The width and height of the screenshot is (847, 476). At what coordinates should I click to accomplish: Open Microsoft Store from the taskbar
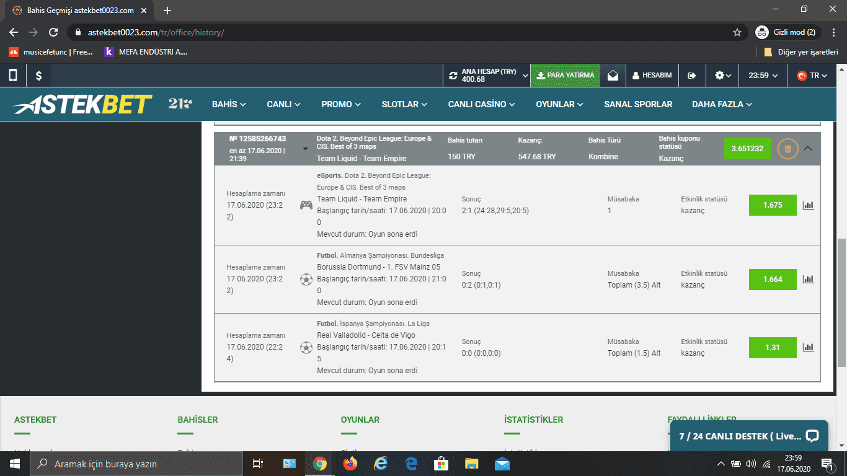click(441, 464)
